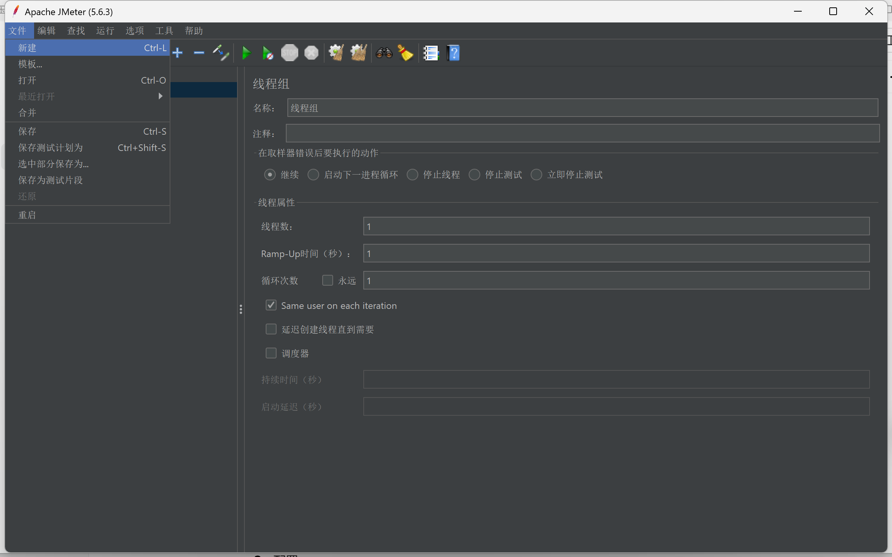Open Search with the binoculars icon

pos(384,53)
